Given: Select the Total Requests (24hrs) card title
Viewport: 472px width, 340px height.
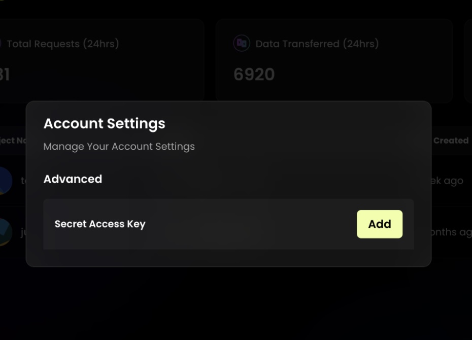Looking at the screenshot, I should [62, 44].
